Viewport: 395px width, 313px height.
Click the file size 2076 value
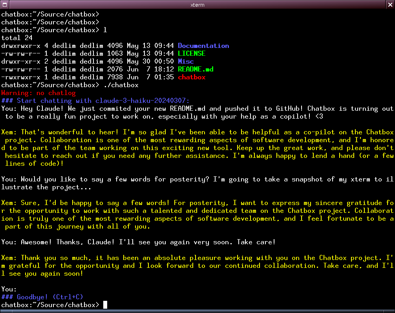pyautogui.click(x=115, y=69)
